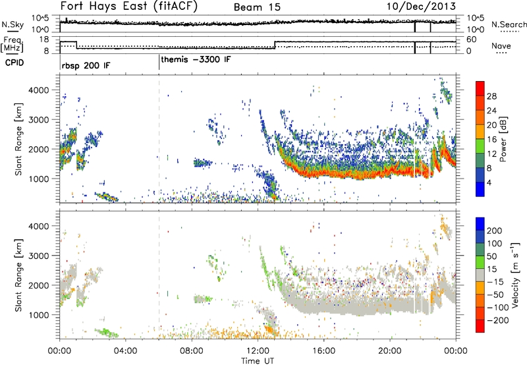This screenshot has height=365, width=527.
Task: Click the '16:00' time tick label
Action: [x=323, y=351]
